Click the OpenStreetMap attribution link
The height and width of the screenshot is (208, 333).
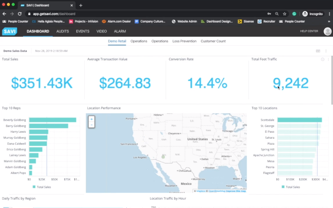(x=217, y=191)
